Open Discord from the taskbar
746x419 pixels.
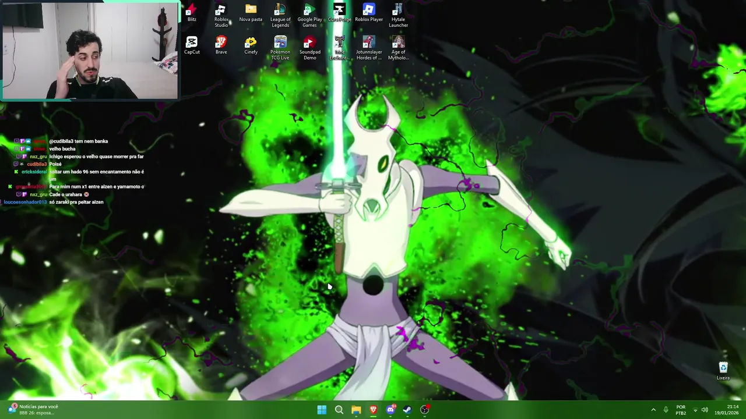(x=390, y=410)
